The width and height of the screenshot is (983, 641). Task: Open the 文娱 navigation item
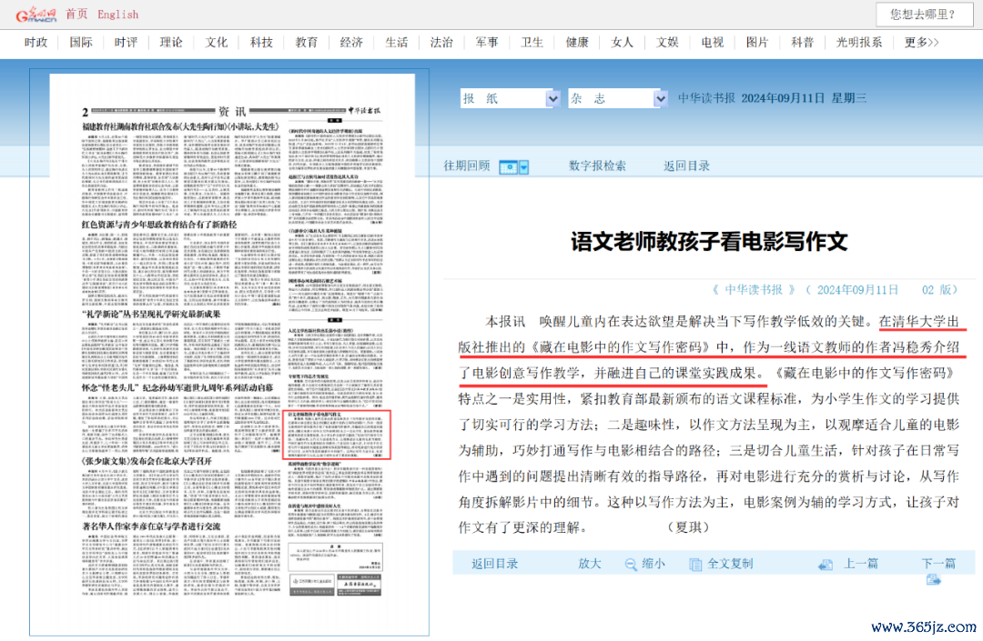click(x=668, y=43)
